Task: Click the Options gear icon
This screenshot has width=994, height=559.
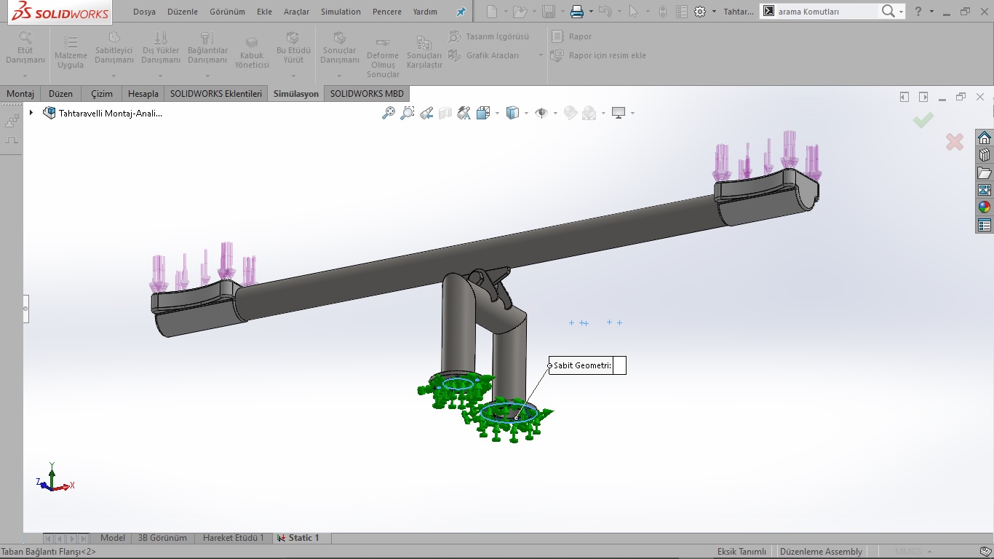Action: point(700,12)
